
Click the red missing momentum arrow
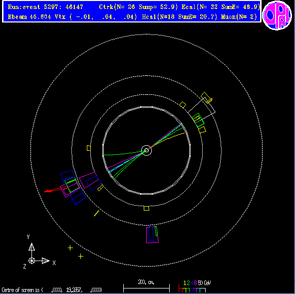coord(55,189)
